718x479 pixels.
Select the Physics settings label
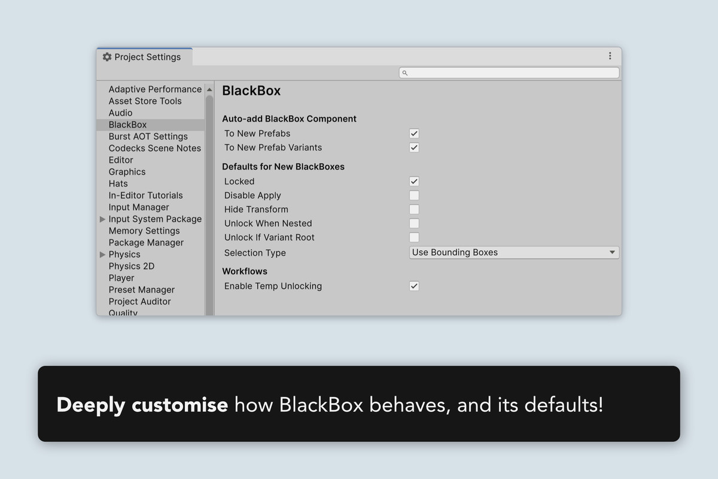tap(124, 254)
